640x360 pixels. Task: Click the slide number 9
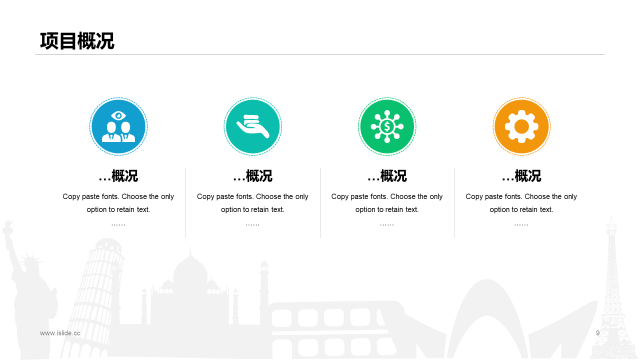point(597,333)
